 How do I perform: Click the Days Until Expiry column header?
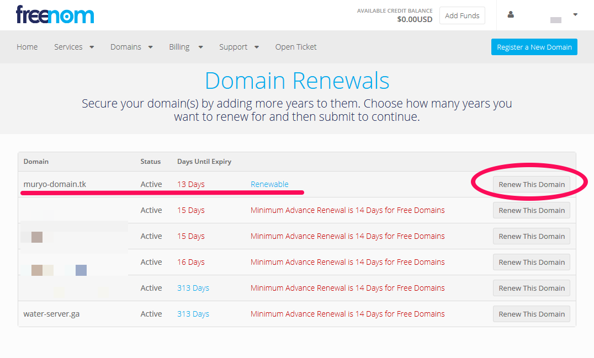pyautogui.click(x=204, y=162)
